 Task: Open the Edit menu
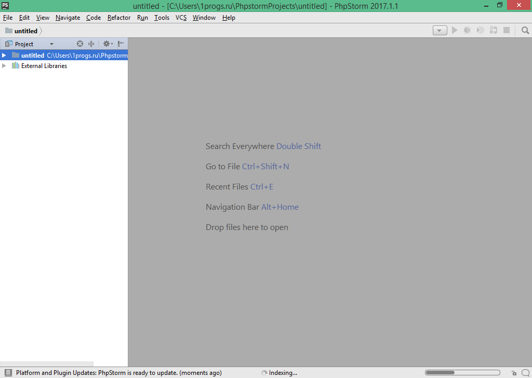(24, 18)
